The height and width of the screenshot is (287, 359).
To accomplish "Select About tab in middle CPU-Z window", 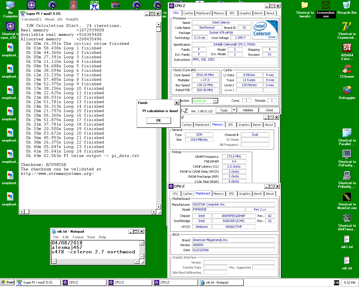I will [269, 125].
